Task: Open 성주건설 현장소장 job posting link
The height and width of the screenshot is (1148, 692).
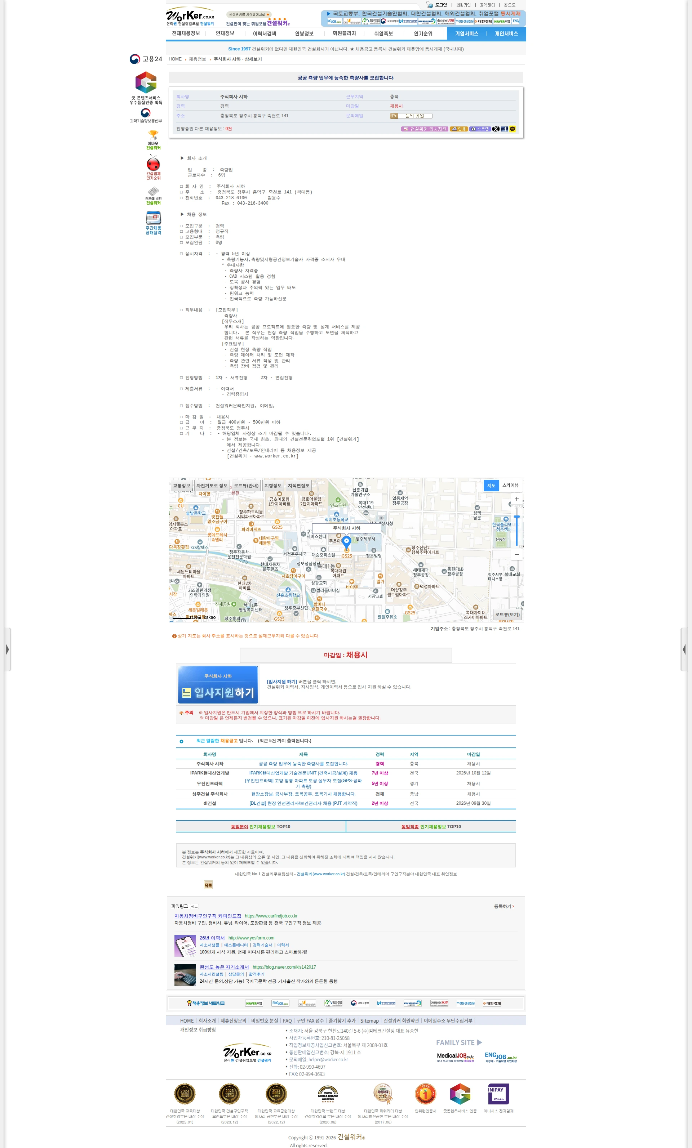Action: 303,794
